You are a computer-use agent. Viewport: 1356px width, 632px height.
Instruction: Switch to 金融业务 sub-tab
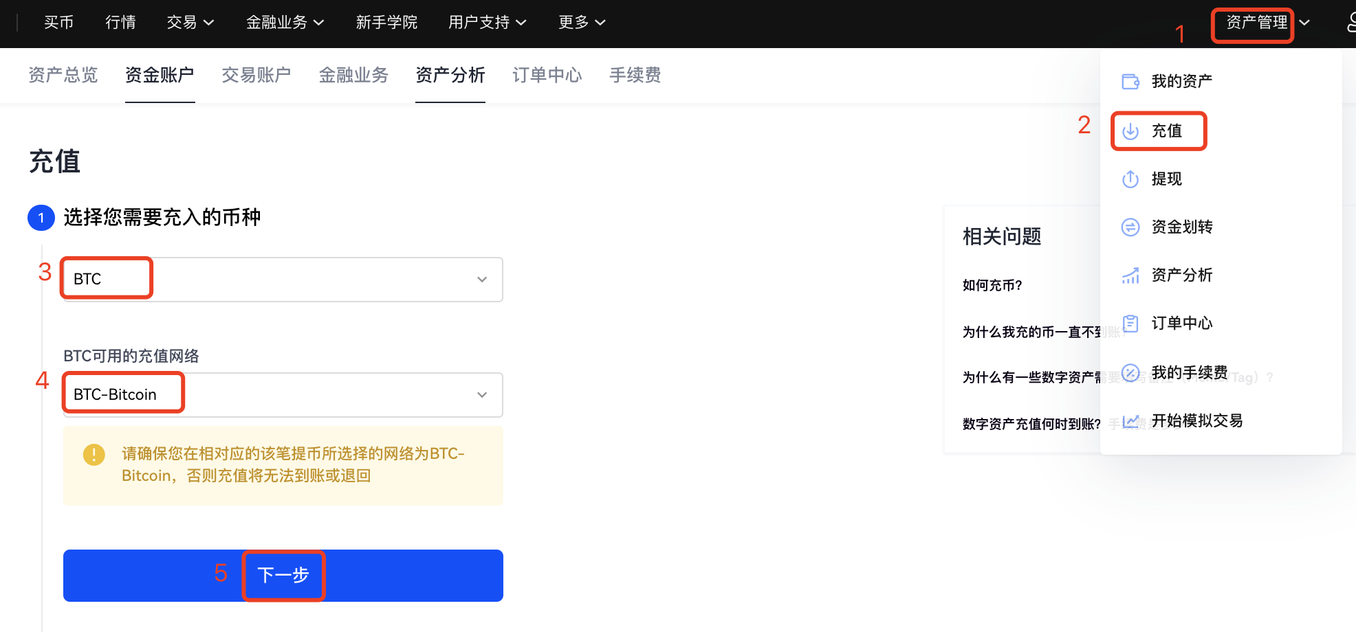point(353,75)
